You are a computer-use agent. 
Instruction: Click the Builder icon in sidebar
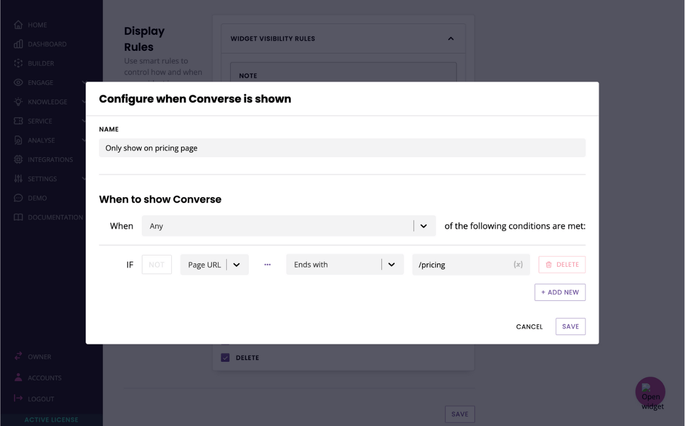18,63
